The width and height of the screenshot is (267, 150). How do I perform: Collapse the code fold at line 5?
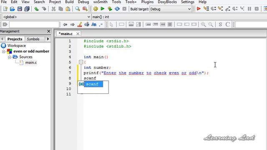point(81,62)
